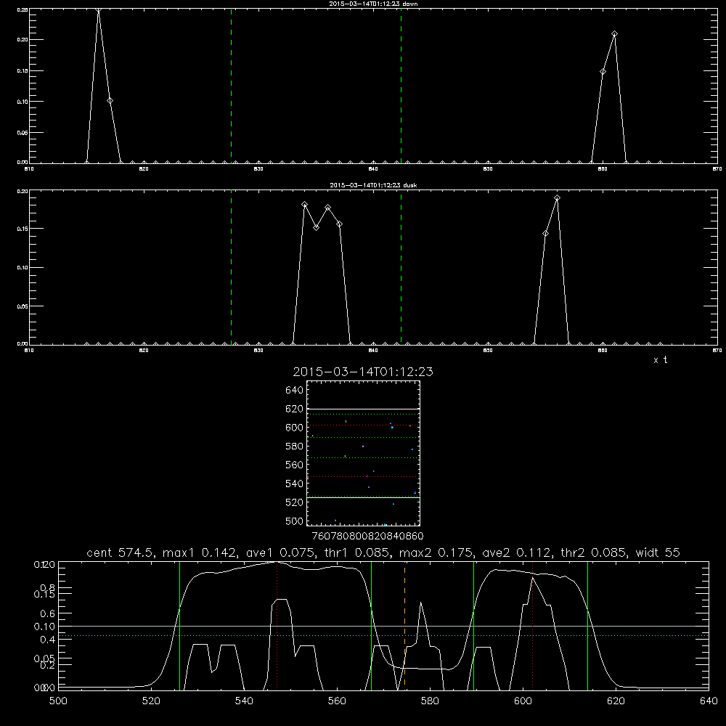Click green vertical line near 567 in bottom plot
726x726 pixels.
tap(371, 626)
